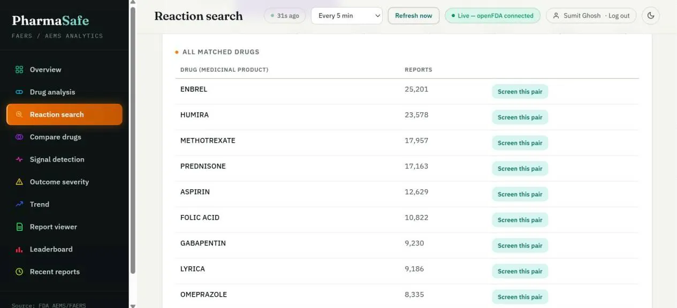Open the Every 5 min refresh interval dropdown
Screen dimensions: 677x308
click(x=346, y=16)
